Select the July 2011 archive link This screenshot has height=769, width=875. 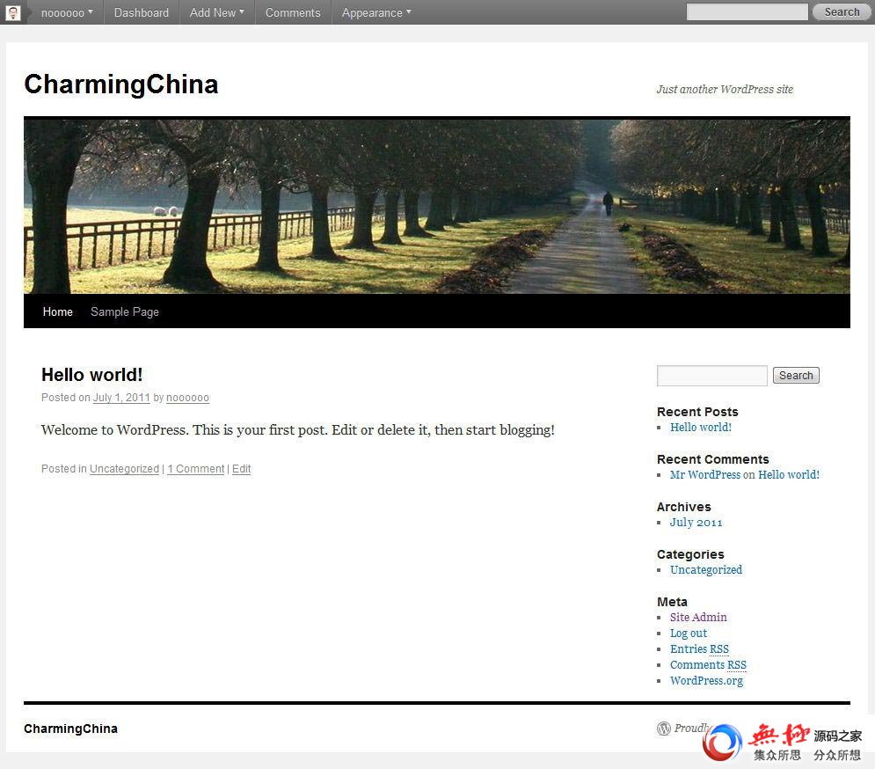click(696, 522)
